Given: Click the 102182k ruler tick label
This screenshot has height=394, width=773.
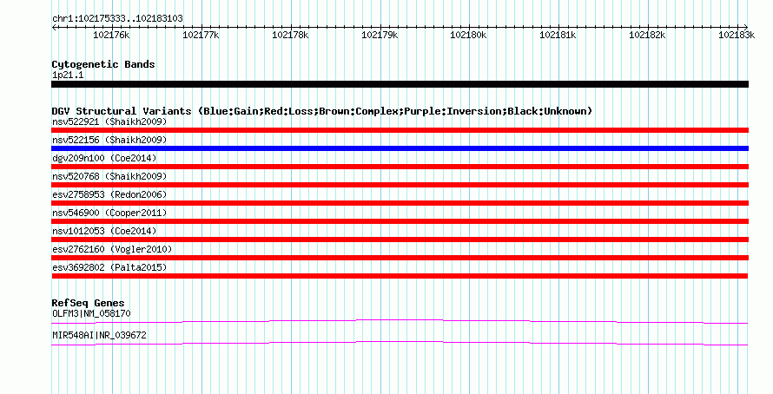Looking at the screenshot, I should click(x=647, y=35).
